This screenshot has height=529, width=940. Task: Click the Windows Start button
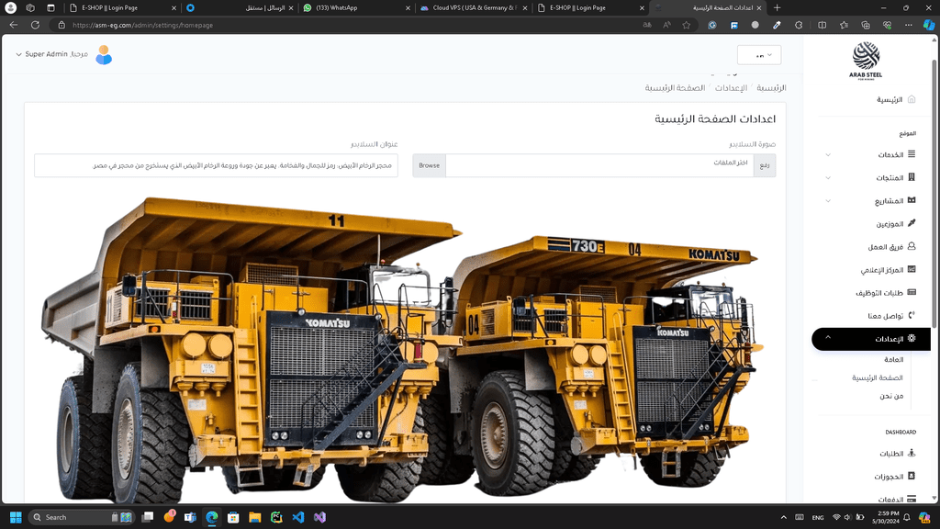[x=16, y=517]
